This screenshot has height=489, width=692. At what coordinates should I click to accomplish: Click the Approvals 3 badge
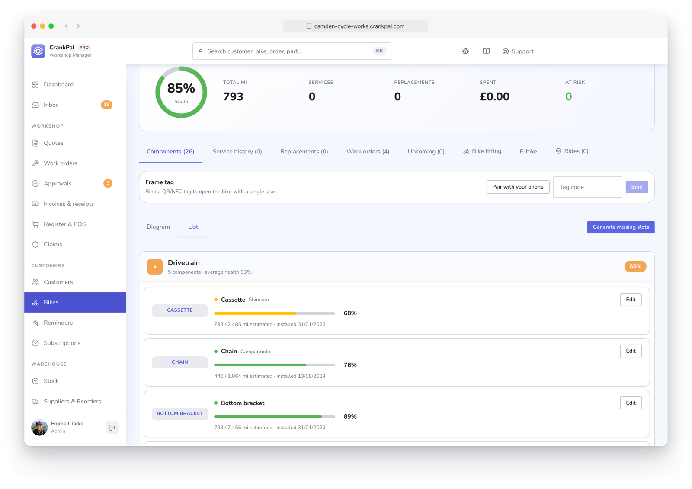[108, 183]
